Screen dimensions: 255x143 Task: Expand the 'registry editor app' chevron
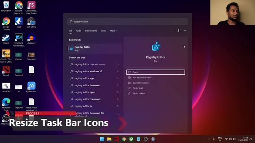(118, 78)
